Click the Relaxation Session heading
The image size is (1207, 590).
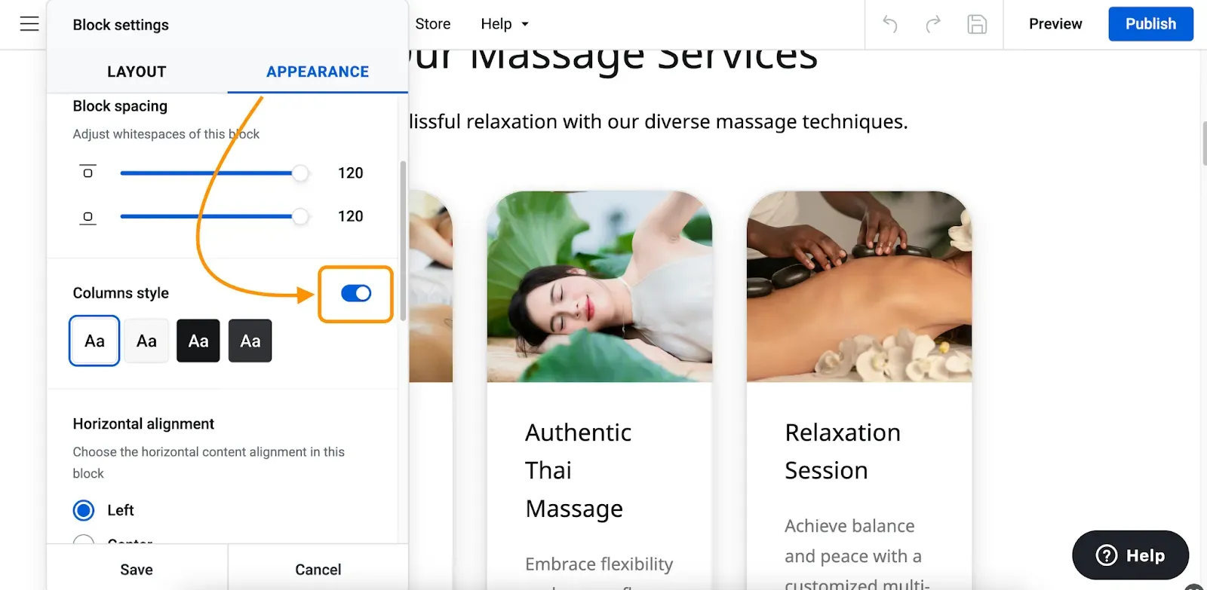843,451
